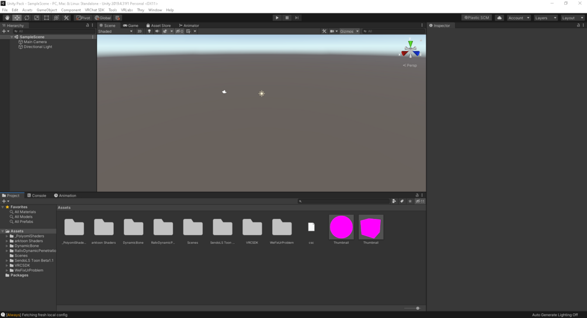
Task: Toggle grid snapping icon in toolbar
Action: click(117, 18)
